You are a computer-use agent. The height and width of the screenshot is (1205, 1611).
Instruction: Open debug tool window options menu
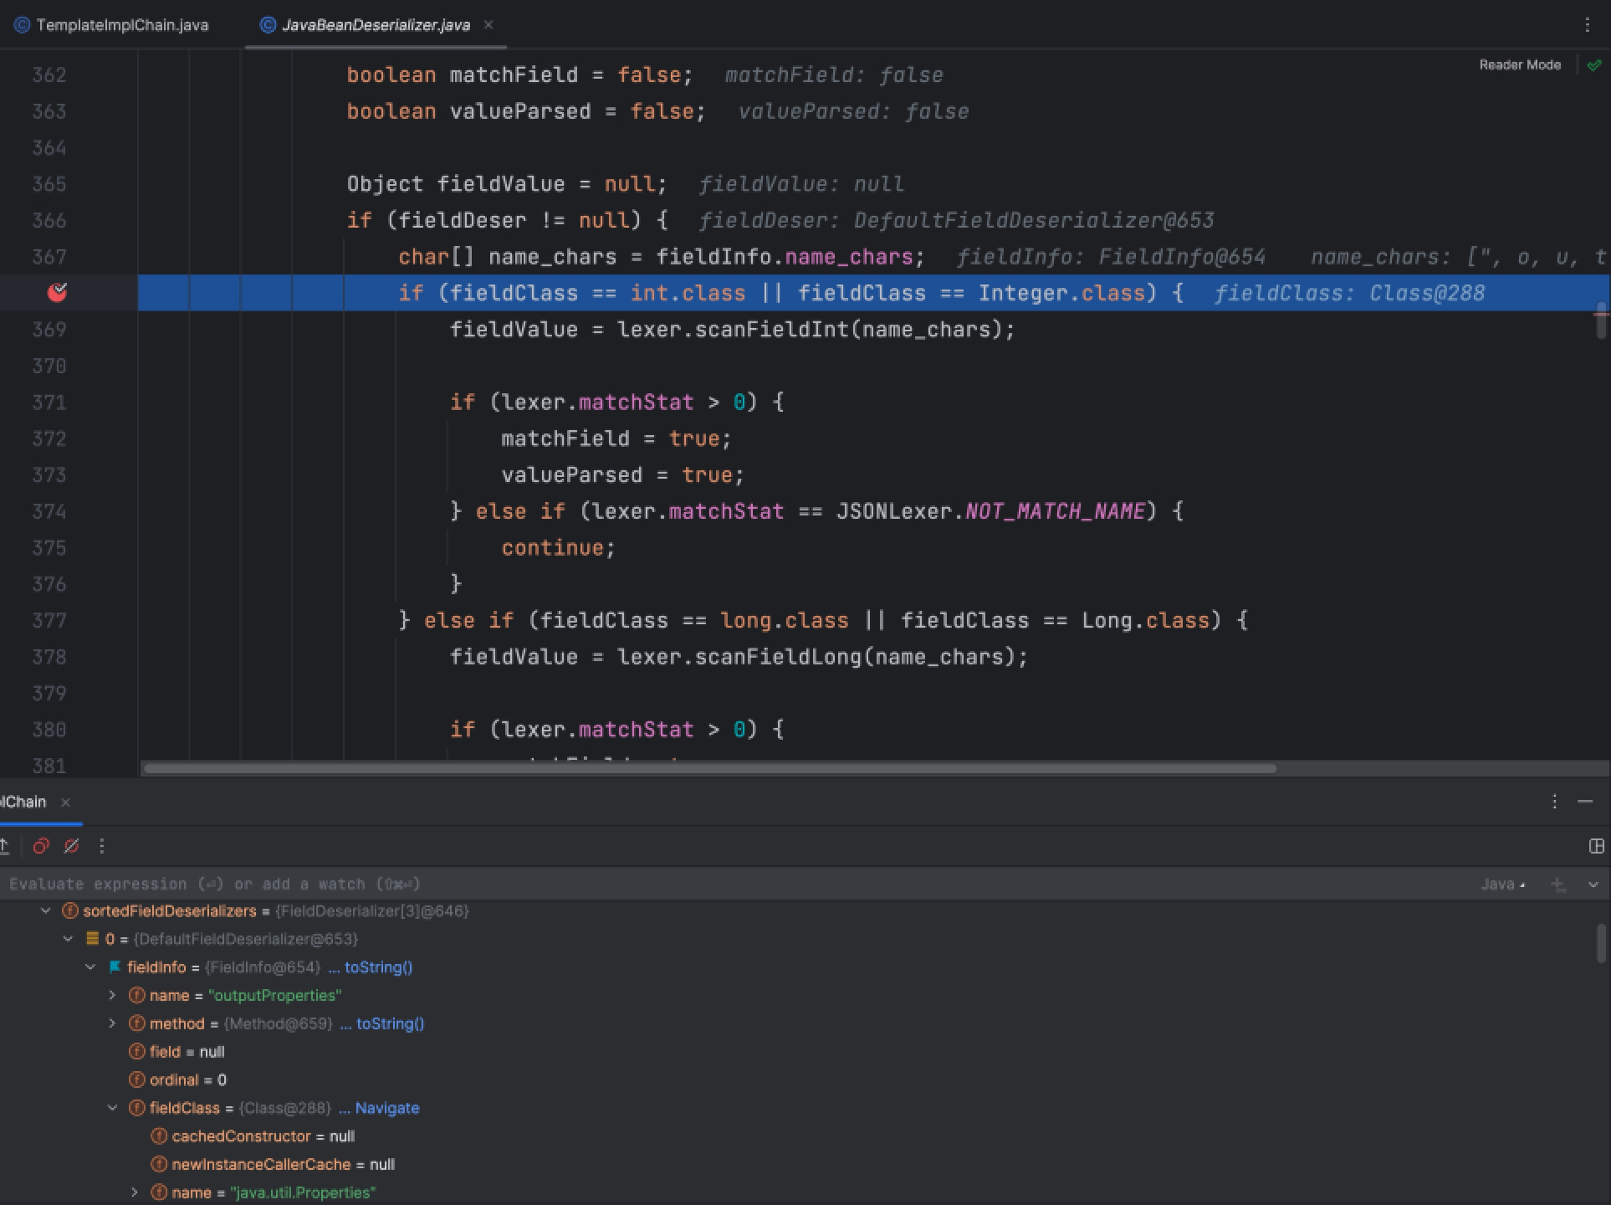click(x=1555, y=802)
